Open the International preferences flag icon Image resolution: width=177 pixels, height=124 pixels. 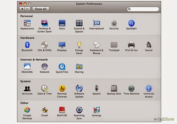tap(96, 23)
